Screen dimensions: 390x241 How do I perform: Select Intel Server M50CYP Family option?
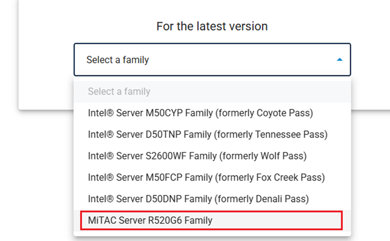coord(200,113)
